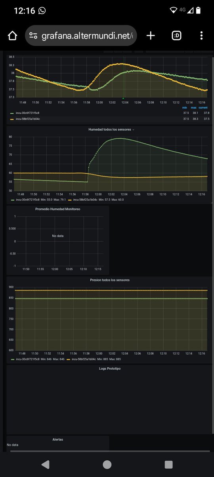214x477 pixels.
Task: Tap Android recent apps square button
Action: tap(168, 464)
